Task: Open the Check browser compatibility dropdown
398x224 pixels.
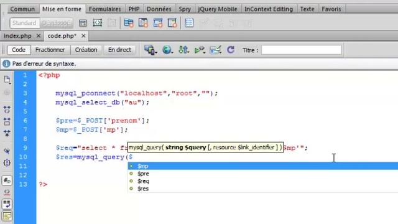Action: click(216, 50)
